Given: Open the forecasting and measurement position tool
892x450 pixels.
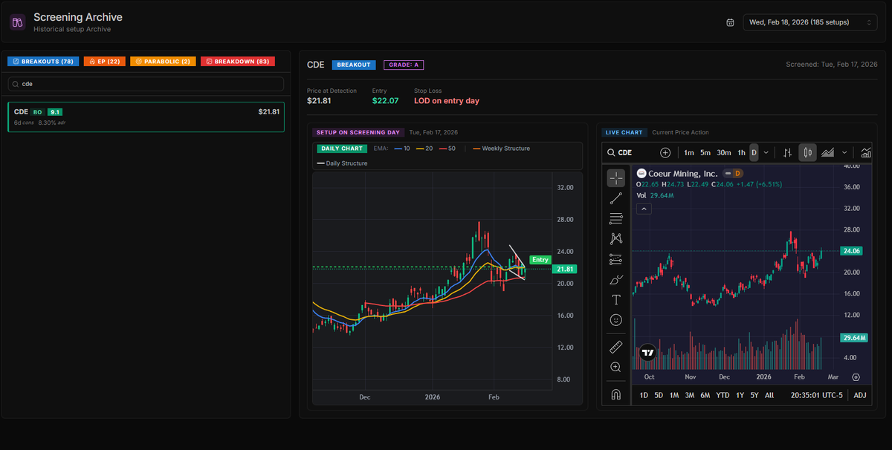Looking at the screenshot, I should (615, 259).
